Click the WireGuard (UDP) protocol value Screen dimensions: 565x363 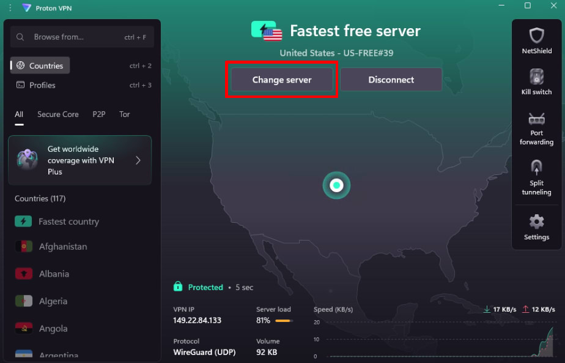click(x=204, y=352)
